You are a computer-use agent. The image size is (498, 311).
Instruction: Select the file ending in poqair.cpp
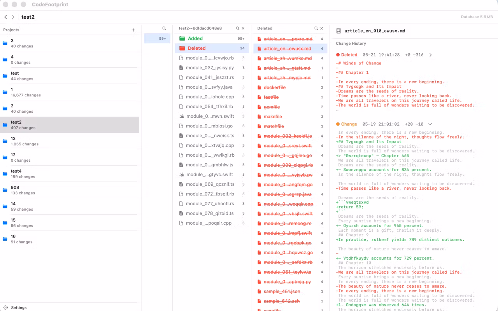tap(212, 223)
